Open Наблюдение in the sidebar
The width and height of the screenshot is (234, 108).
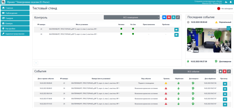click(x=15, y=13)
